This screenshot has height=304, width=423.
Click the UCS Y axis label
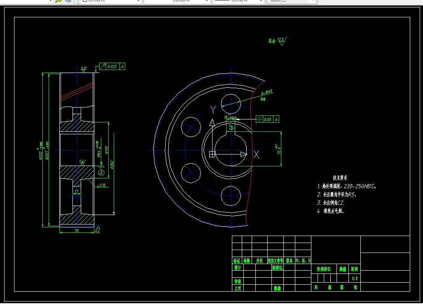click(213, 110)
